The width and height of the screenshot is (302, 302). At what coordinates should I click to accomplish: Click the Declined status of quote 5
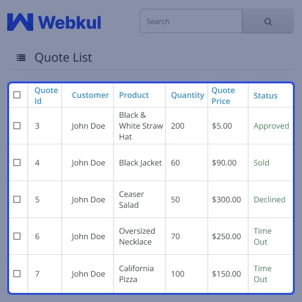[x=269, y=199]
